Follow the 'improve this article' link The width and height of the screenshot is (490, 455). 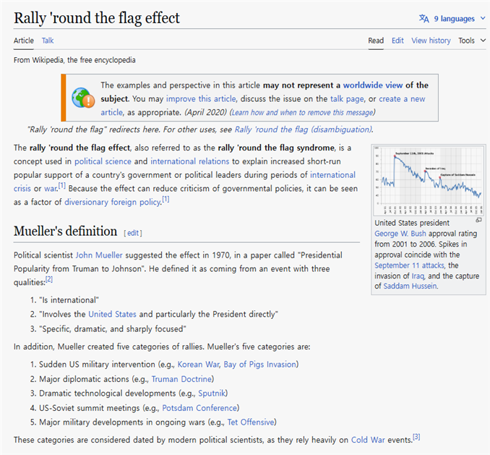coord(200,98)
